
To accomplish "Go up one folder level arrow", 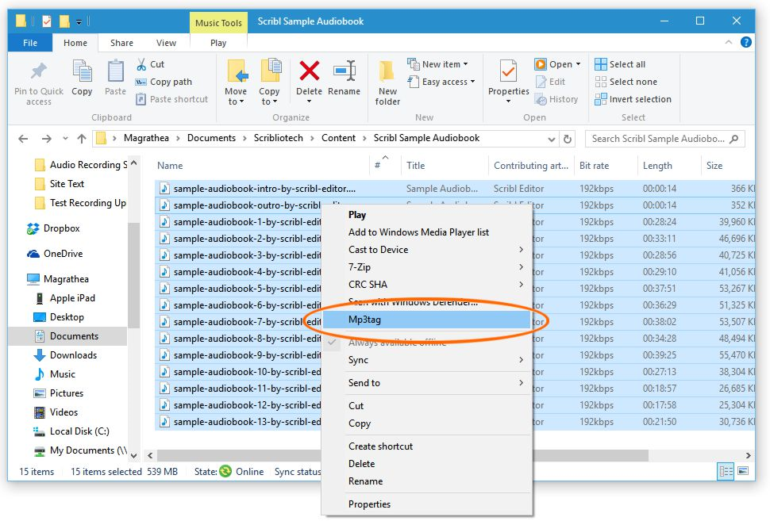I will pyautogui.click(x=82, y=139).
